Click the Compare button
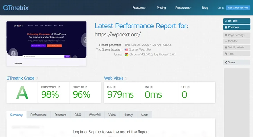This screenshot has width=253, height=137. [x=237, y=27]
